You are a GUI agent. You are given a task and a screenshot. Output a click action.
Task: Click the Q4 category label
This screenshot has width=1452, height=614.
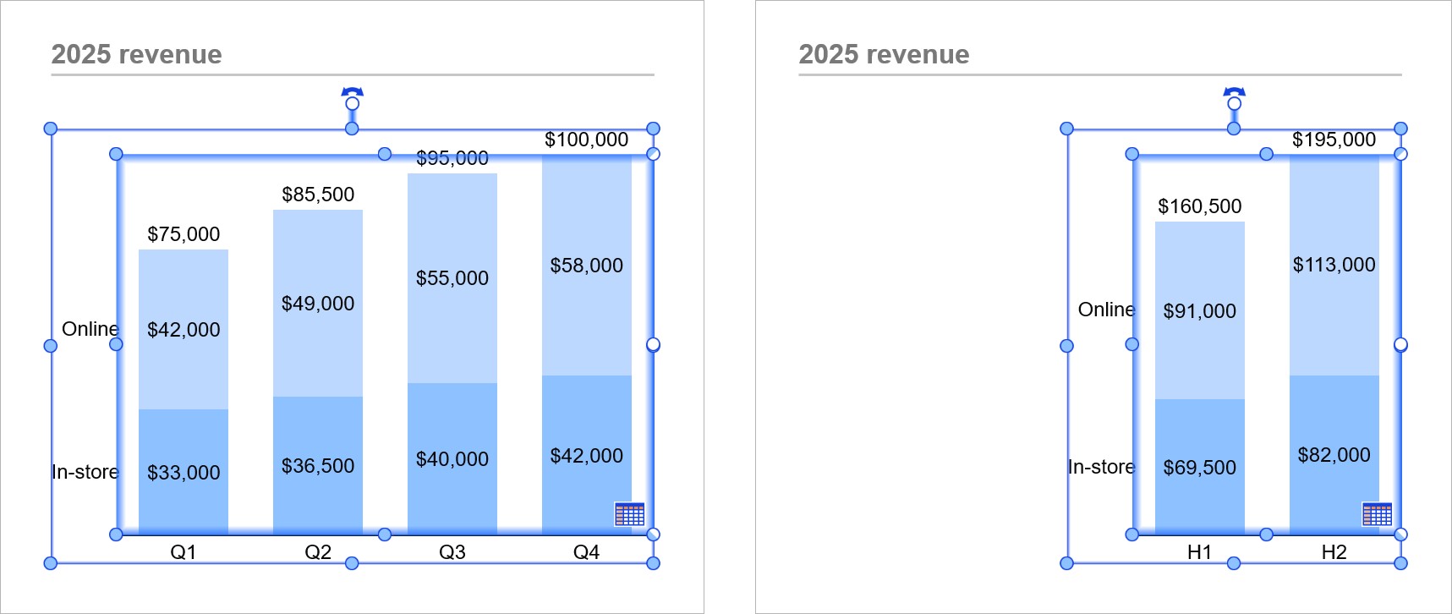(586, 552)
